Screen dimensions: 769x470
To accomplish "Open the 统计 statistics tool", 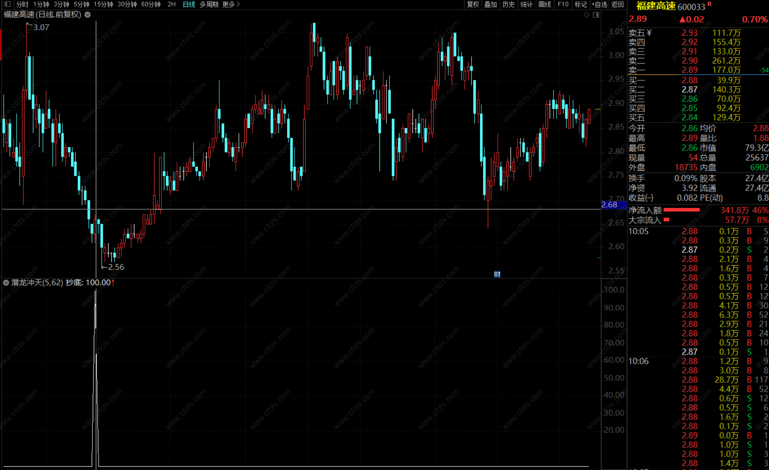I will point(526,4).
